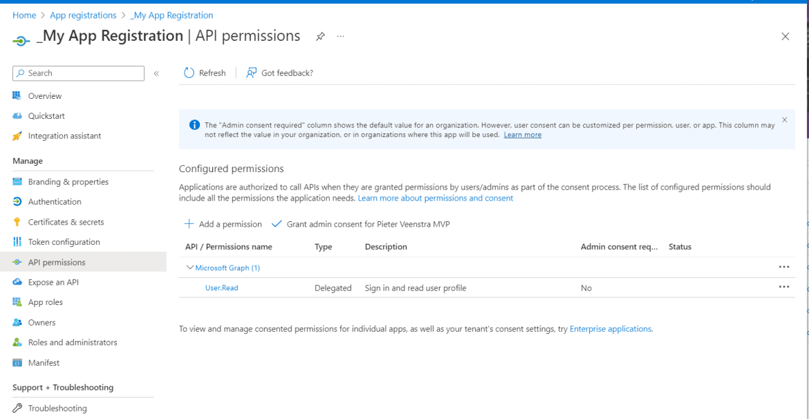The image size is (809, 419).
Task: Click the App registrations breadcrumb
Action: [83, 15]
